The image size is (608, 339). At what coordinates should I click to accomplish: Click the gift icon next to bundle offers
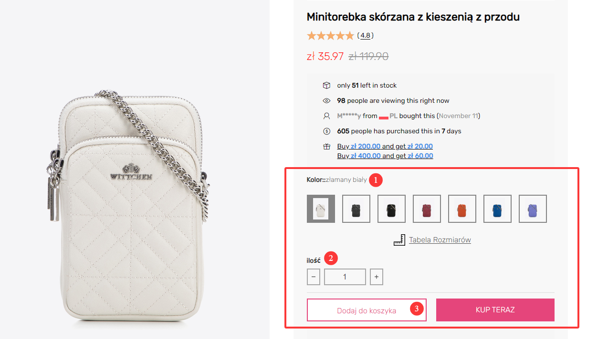coord(326,147)
